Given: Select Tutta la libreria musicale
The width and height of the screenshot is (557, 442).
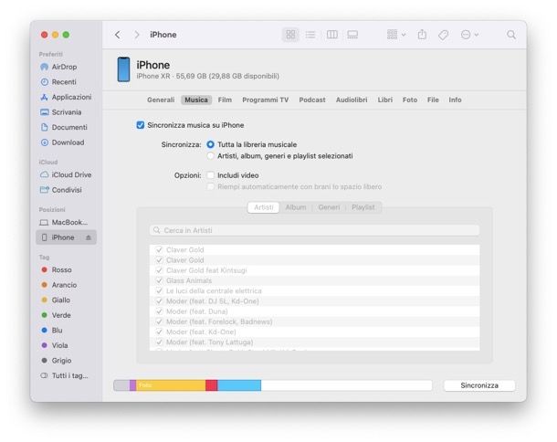Looking at the screenshot, I should click(x=211, y=144).
